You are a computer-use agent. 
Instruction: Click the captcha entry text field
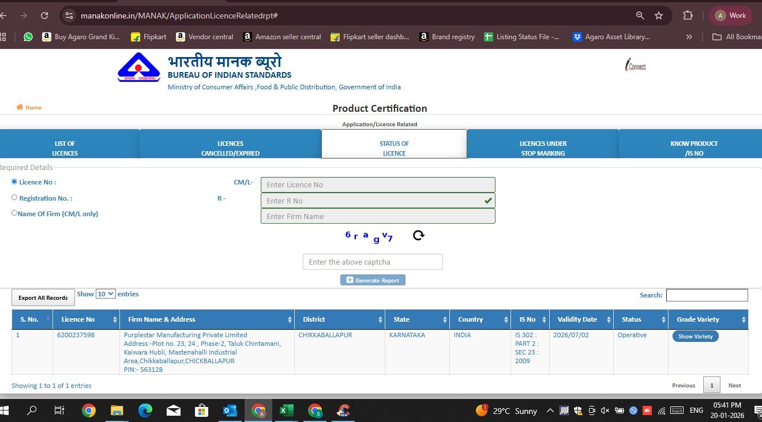pos(373,262)
